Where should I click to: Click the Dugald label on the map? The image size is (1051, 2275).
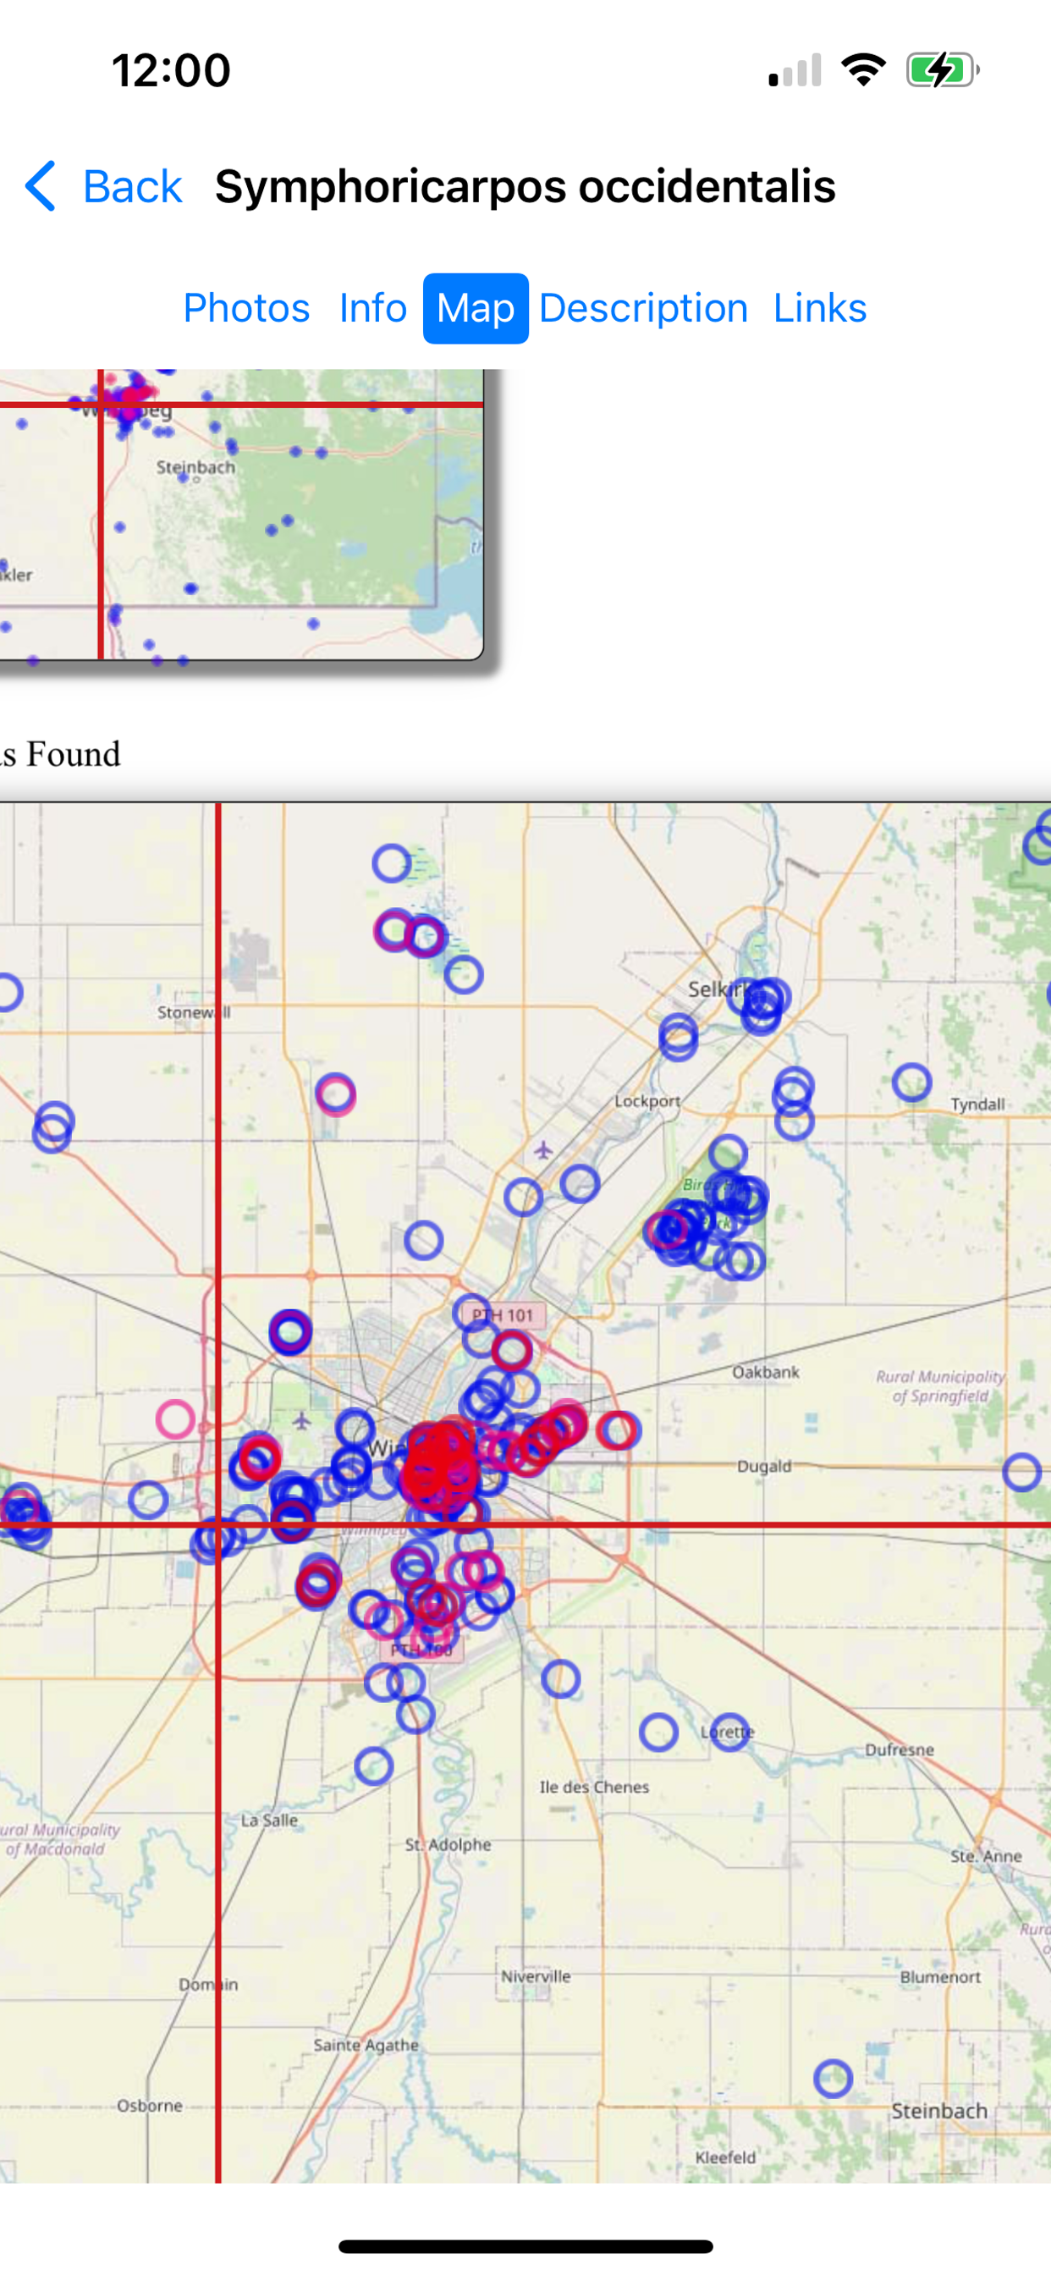point(764,1466)
